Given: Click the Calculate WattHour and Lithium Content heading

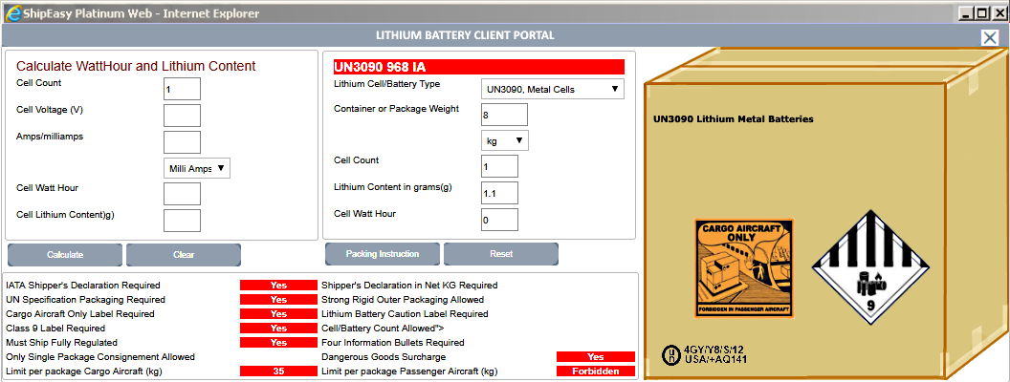Looking at the screenshot, I should click(x=136, y=66).
